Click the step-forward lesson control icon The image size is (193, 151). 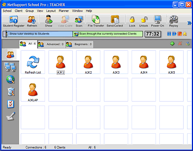[174, 34]
